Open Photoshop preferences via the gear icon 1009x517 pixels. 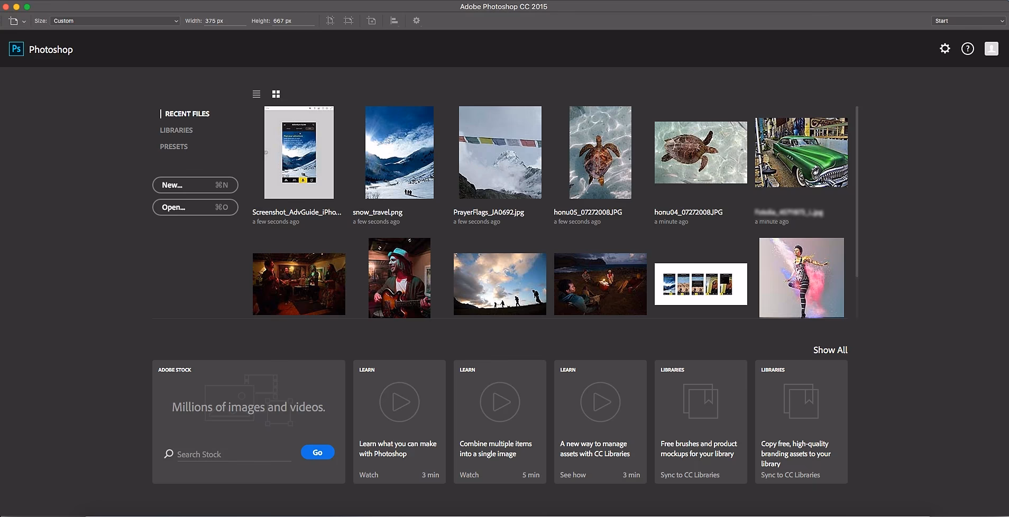click(944, 49)
